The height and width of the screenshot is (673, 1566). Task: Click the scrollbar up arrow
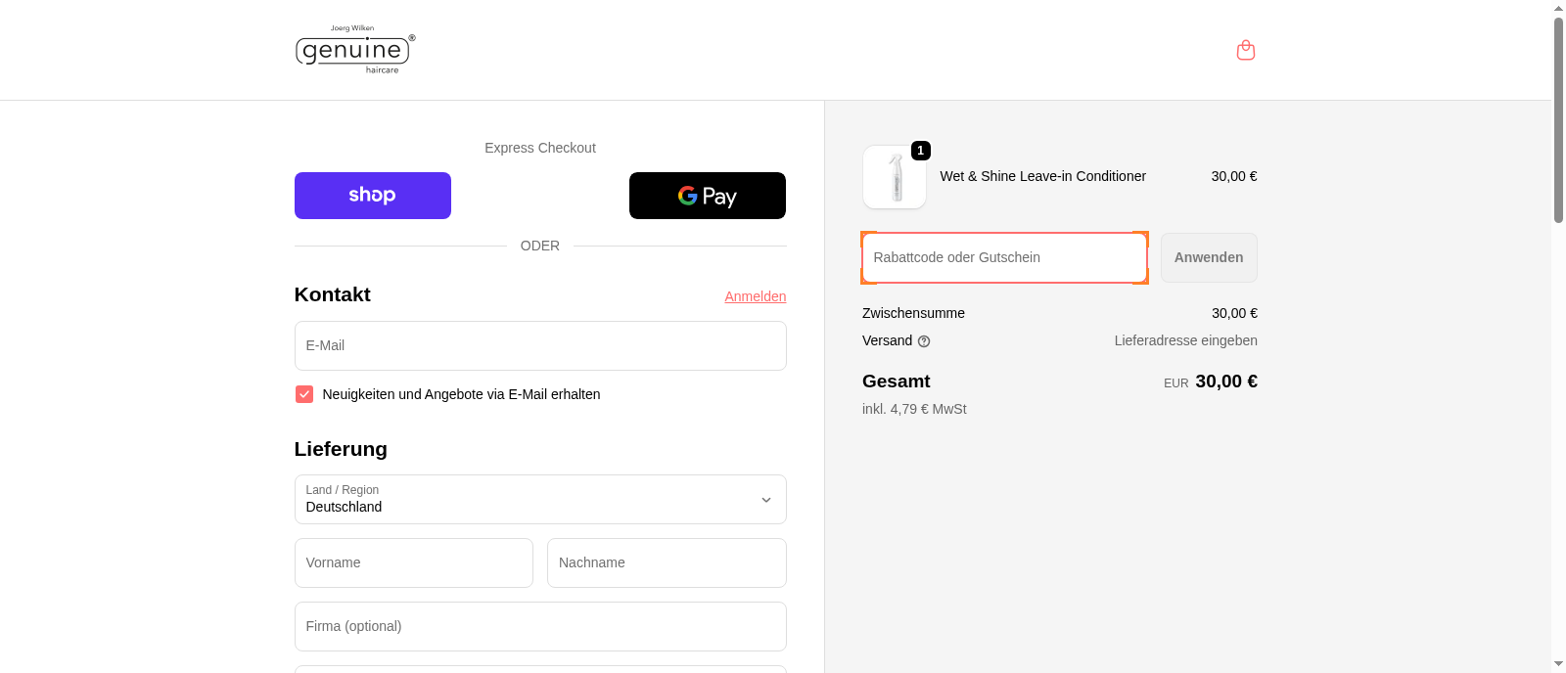1558,8
